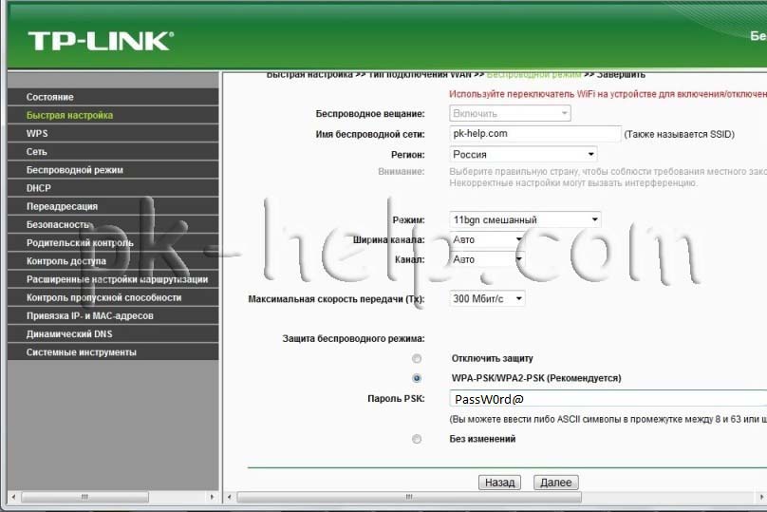
Task: Open the 'Режим' dropdown showing 11bgn смешанный
Action: point(525,219)
